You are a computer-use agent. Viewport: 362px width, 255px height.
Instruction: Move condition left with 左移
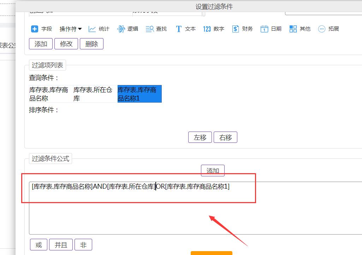(x=200, y=138)
